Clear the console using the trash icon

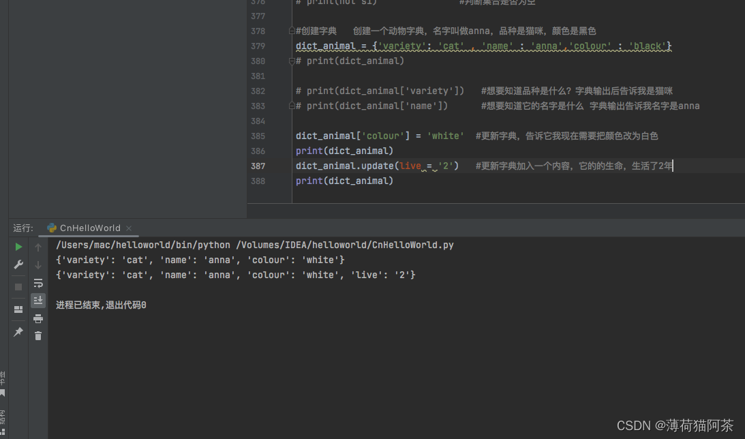(37, 335)
